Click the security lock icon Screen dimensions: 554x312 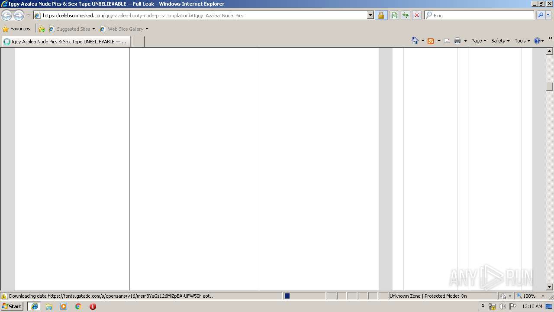pos(381,16)
